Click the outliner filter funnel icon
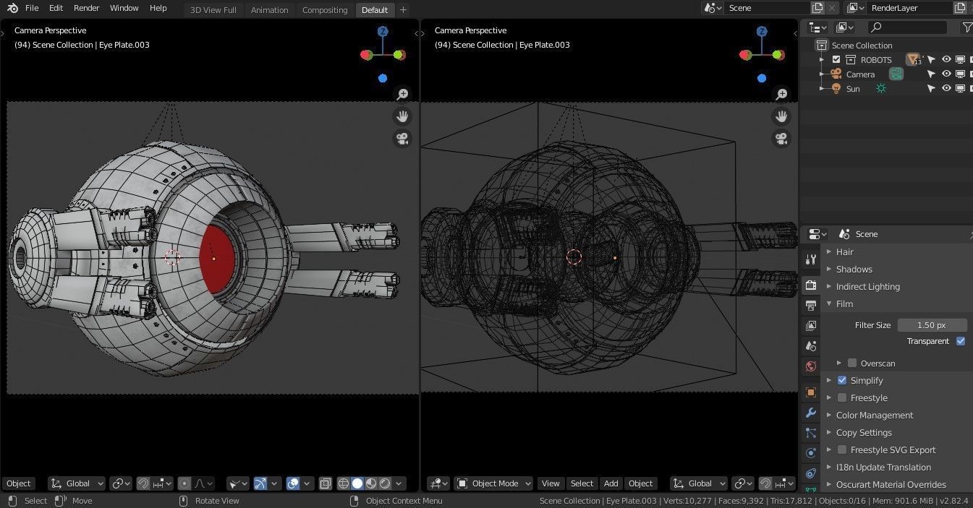 pyautogui.click(x=966, y=27)
